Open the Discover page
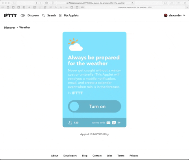The height and width of the screenshot is (160, 189). tap(33, 15)
